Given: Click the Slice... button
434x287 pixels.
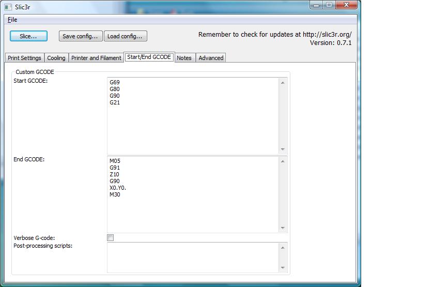Looking at the screenshot, I should click(x=28, y=36).
